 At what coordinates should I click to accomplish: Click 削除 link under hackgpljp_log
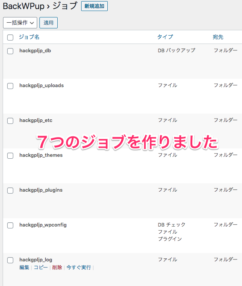(x=57, y=267)
